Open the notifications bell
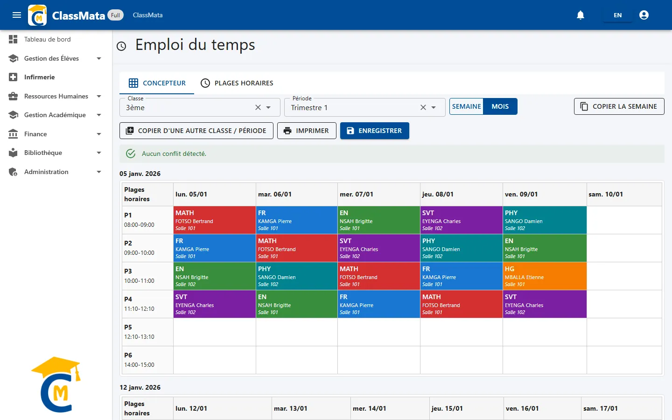672x420 pixels. (581, 15)
